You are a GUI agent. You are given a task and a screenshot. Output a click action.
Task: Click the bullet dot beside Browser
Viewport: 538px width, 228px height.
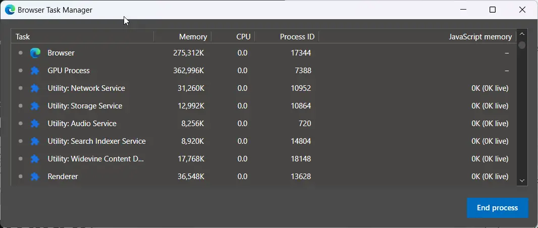21,53
